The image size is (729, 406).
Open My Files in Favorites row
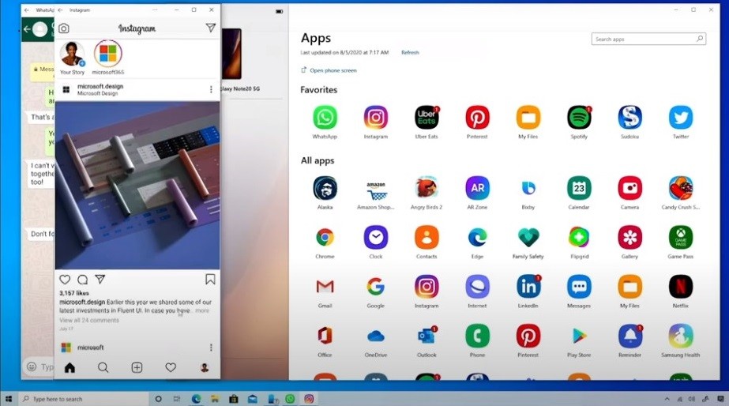coord(528,118)
